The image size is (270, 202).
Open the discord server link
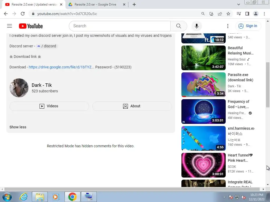[x=47, y=46]
